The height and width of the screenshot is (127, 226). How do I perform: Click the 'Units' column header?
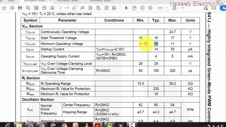click(190, 20)
